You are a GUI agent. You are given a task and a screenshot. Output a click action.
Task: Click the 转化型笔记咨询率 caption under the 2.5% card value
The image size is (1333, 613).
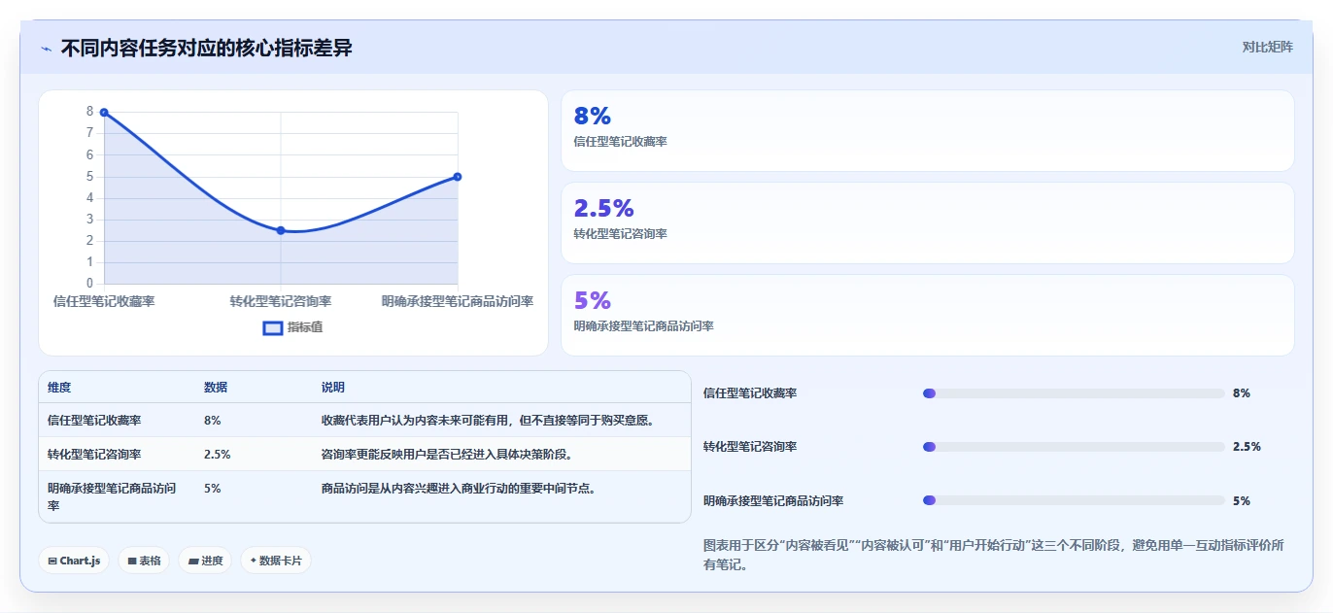tap(621, 234)
